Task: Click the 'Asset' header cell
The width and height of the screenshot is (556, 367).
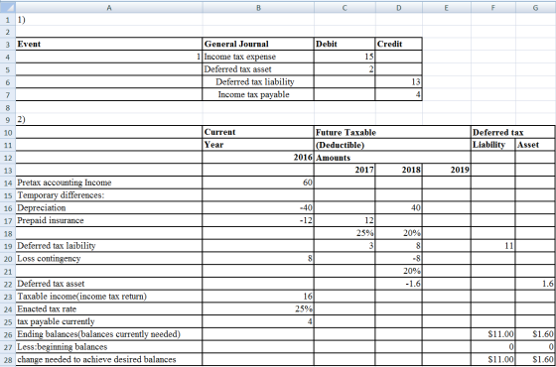Action: [535, 145]
